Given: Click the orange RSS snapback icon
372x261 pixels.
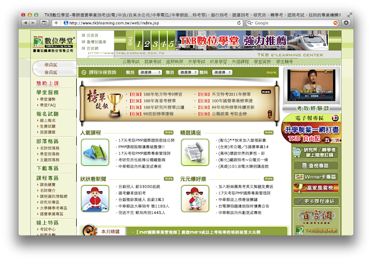Looking at the screenshot, I should [335, 23].
